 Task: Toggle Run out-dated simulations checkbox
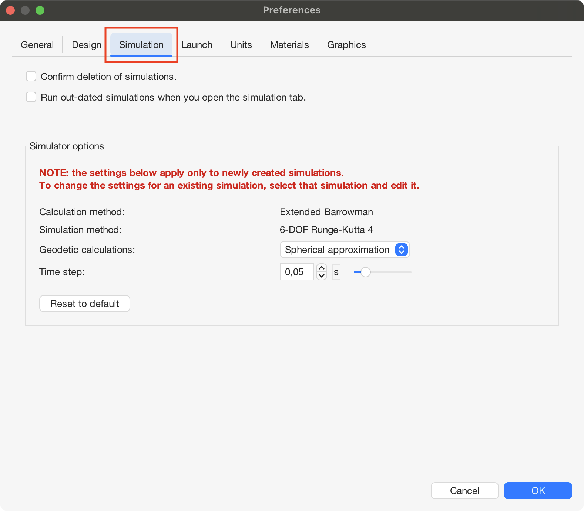(x=31, y=97)
